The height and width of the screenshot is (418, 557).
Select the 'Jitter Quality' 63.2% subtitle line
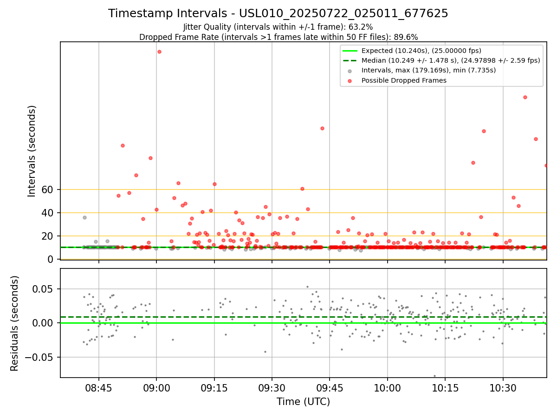tap(278, 27)
